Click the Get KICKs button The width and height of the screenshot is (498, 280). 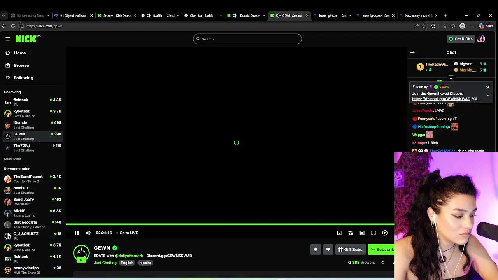click(x=461, y=39)
